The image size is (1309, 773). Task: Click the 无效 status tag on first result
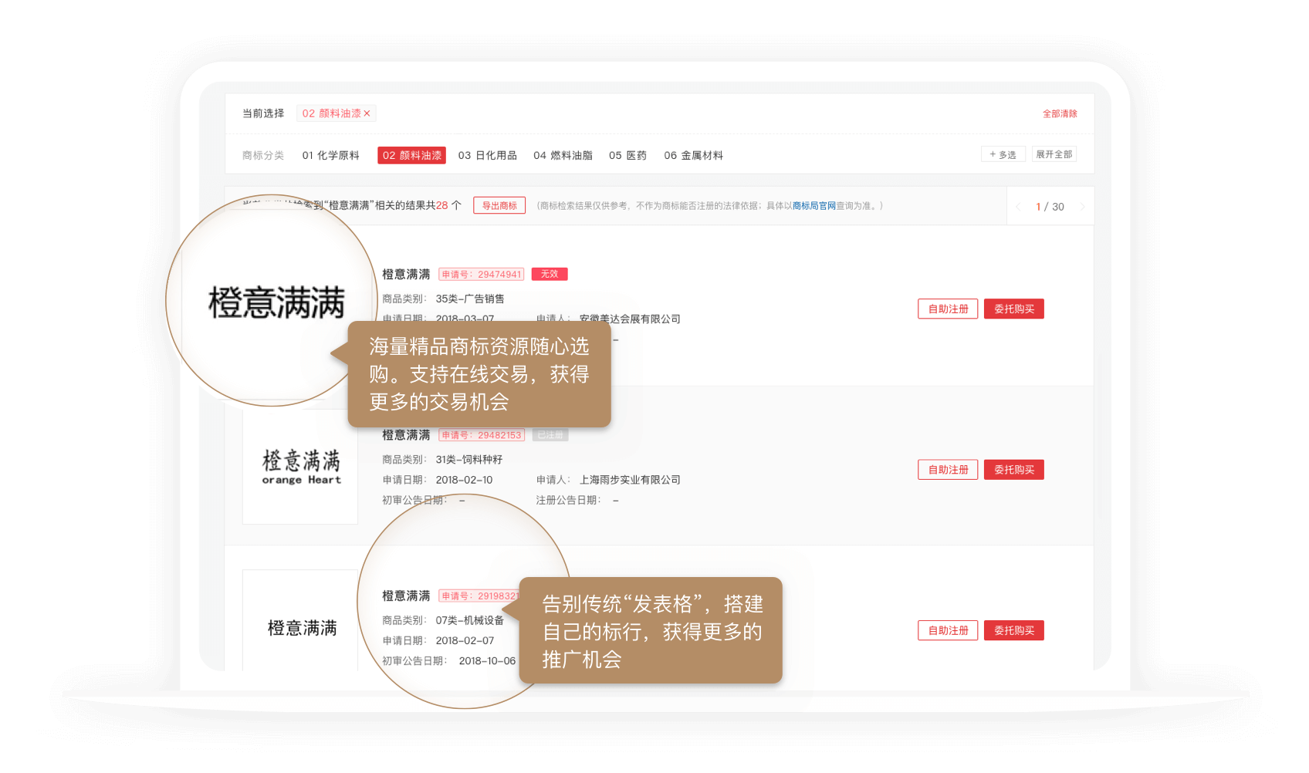550,274
